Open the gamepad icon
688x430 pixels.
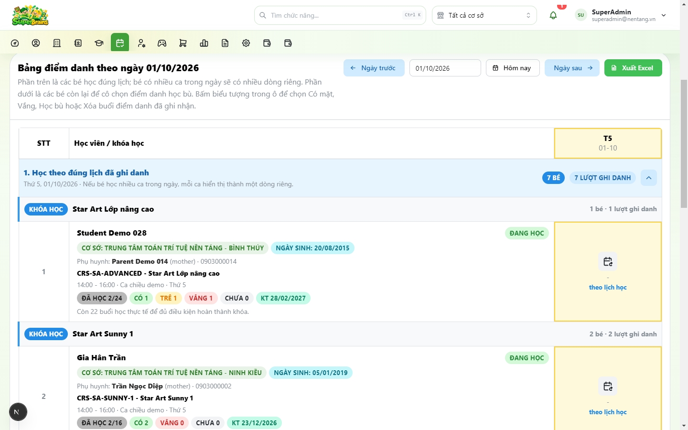162,43
